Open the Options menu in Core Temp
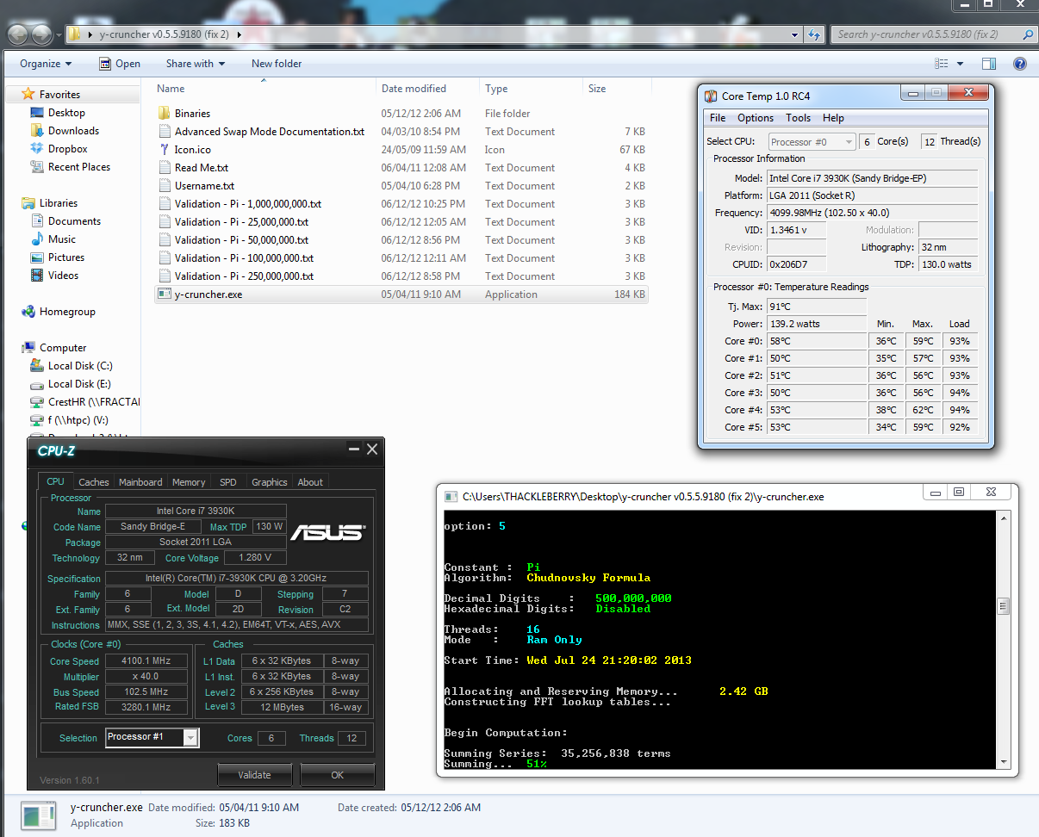1039x837 pixels. click(756, 118)
